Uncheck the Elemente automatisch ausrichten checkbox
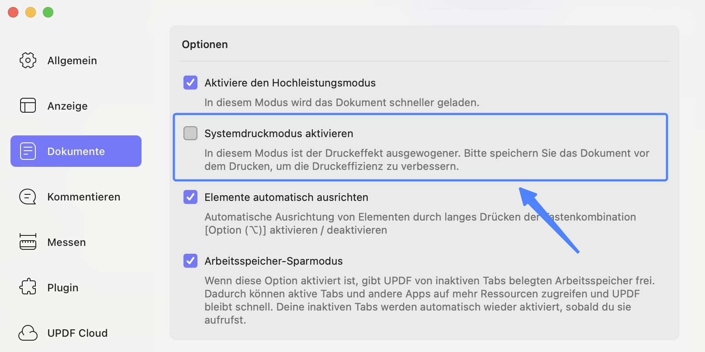The width and height of the screenshot is (705, 352). [190, 197]
